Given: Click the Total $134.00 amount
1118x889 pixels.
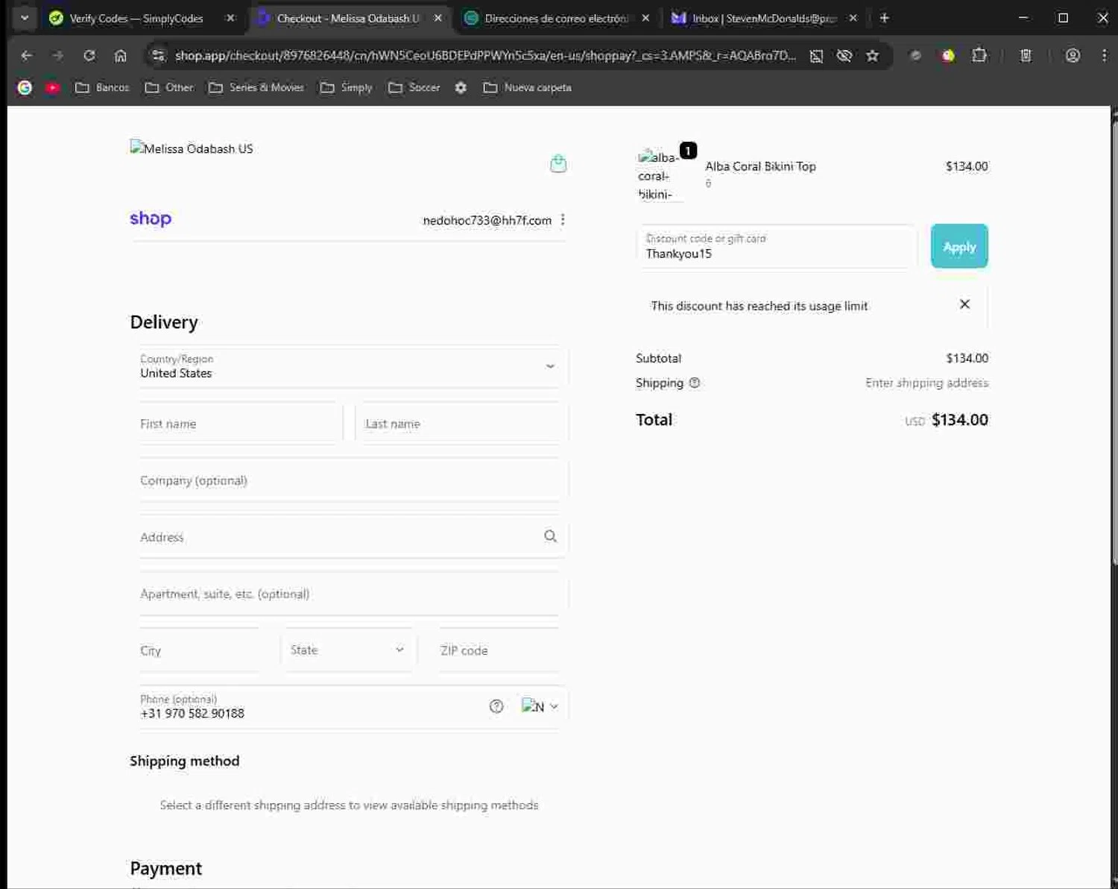Looking at the screenshot, I should coord(959,420).
